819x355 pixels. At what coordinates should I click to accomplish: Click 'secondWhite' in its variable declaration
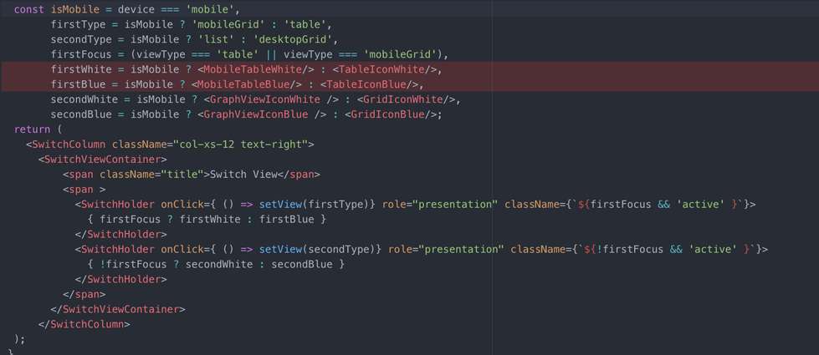tap(84, 99)
